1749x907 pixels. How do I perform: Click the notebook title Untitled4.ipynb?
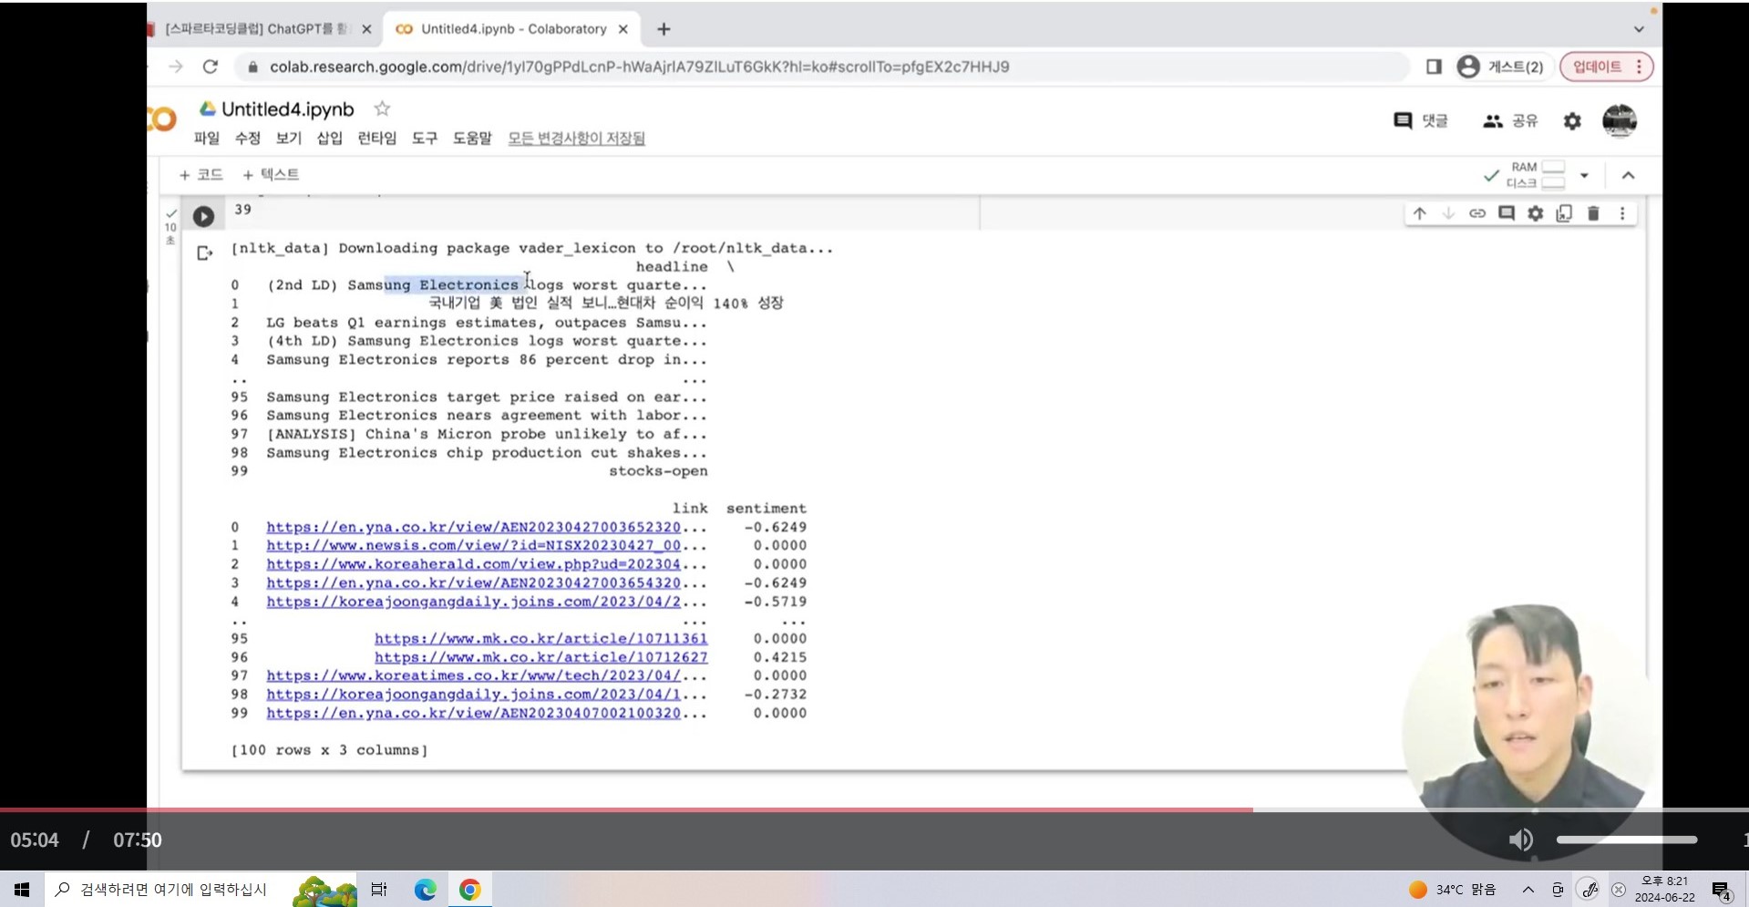[x=287, y=109]
